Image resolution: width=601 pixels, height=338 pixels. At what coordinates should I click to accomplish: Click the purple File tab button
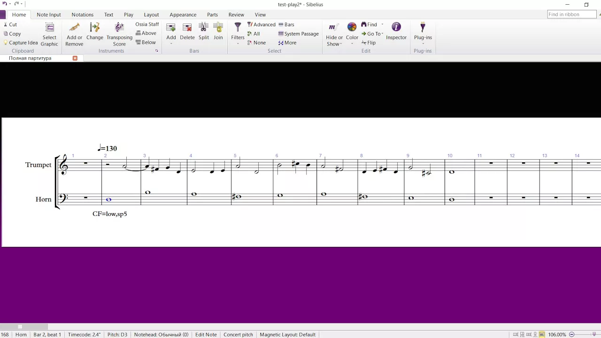point(3,15)
